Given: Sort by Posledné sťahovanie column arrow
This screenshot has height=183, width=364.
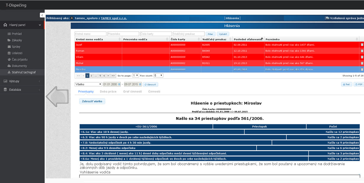Looking at the screenshot, I should point(262,38).
